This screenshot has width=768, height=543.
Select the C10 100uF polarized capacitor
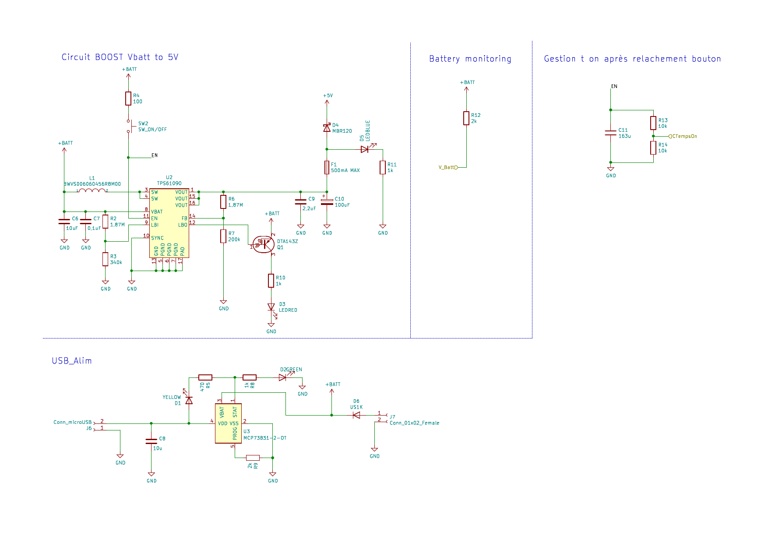(x=327, y=202)
